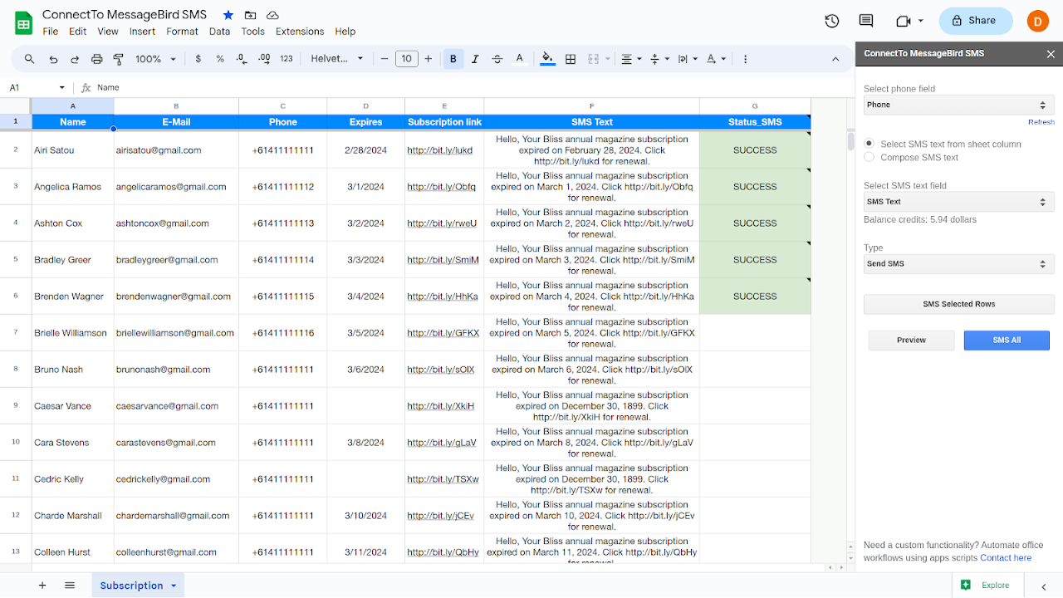Apply strikethrough formatting

tap(497, 59)
